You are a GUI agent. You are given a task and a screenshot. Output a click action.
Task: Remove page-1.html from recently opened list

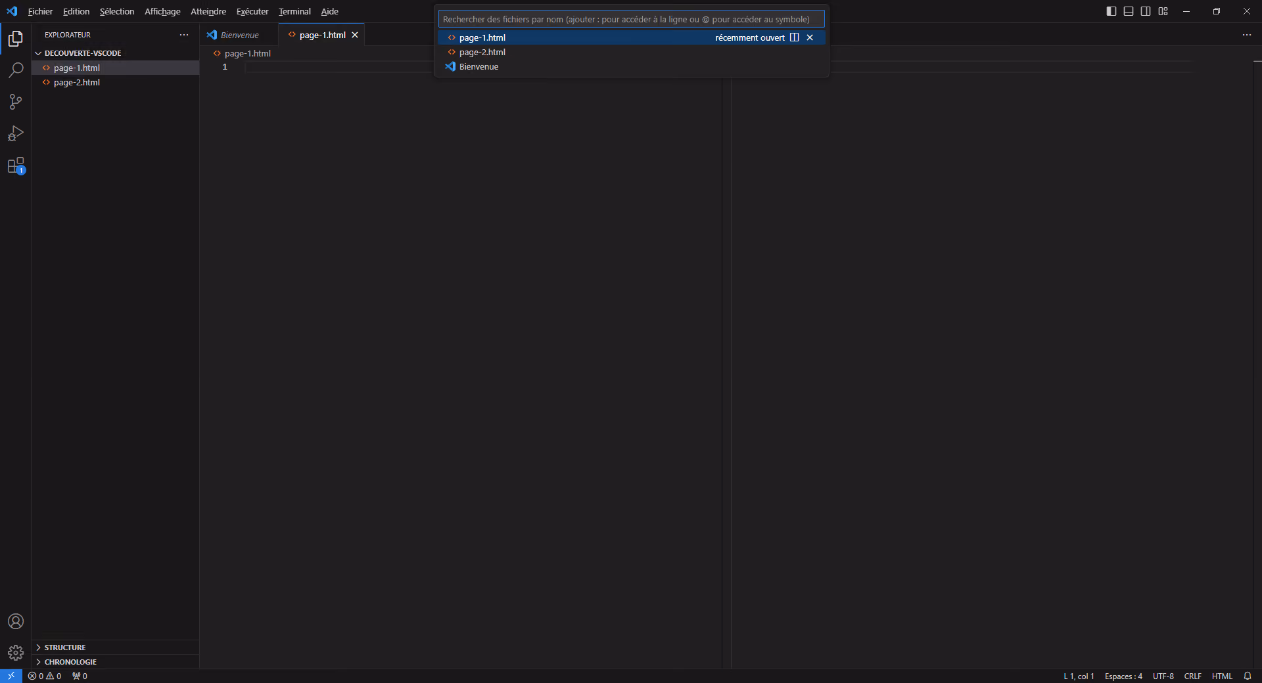point(810,37)
